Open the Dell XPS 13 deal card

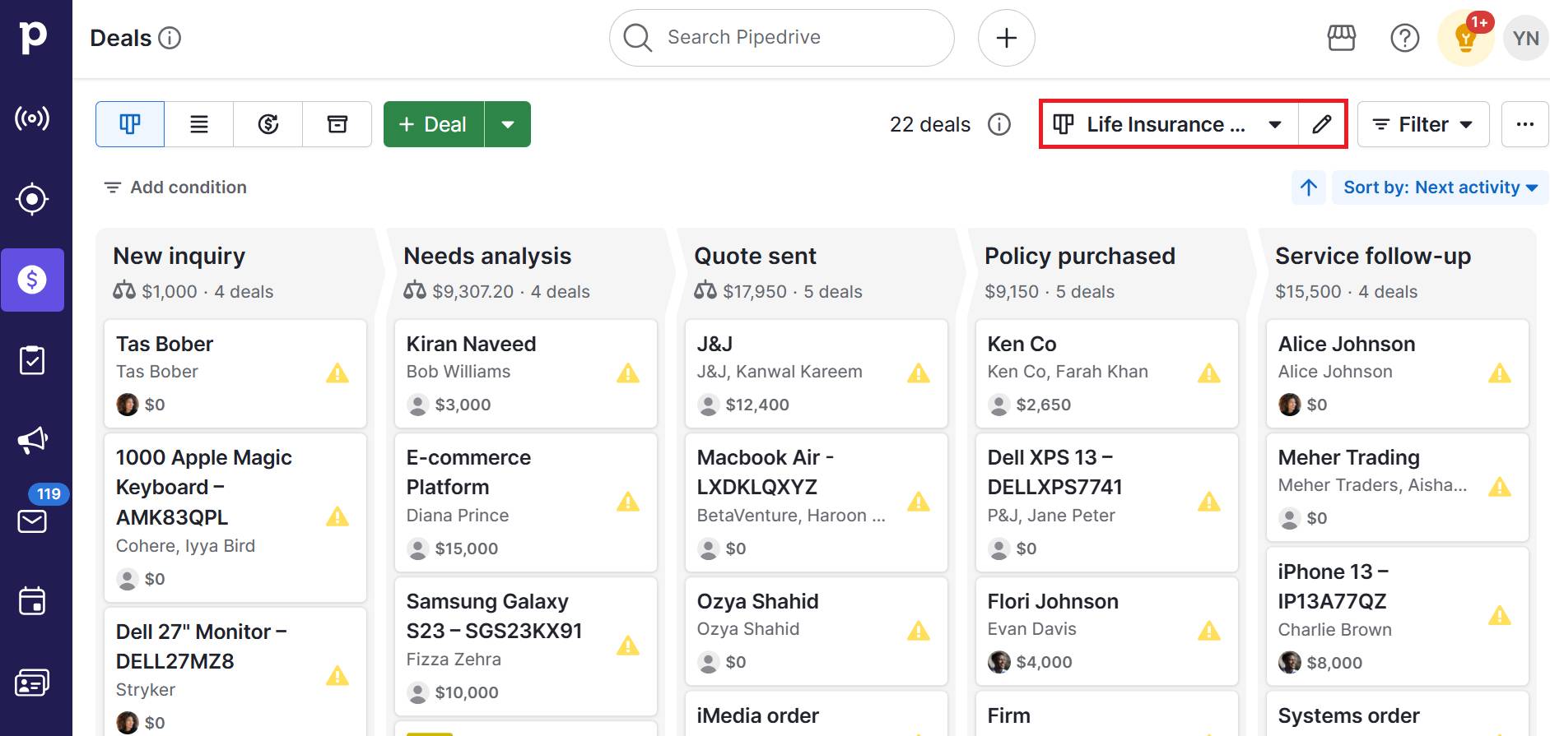pyautogui.click(x=1107, y=502)
